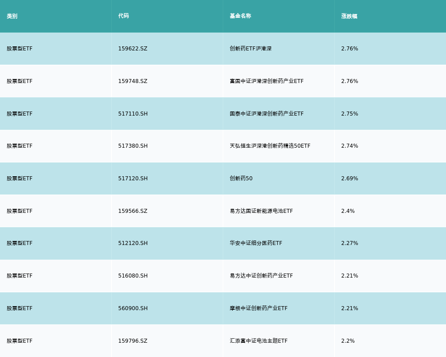The height and width of the screenshot is (357, 446).
Task: Click fund name 创新药50
Action: point(241,178)
